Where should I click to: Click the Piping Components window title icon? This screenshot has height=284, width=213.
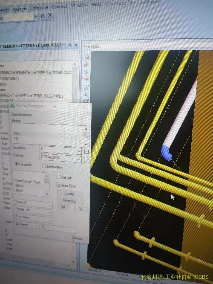coord(12,105)
